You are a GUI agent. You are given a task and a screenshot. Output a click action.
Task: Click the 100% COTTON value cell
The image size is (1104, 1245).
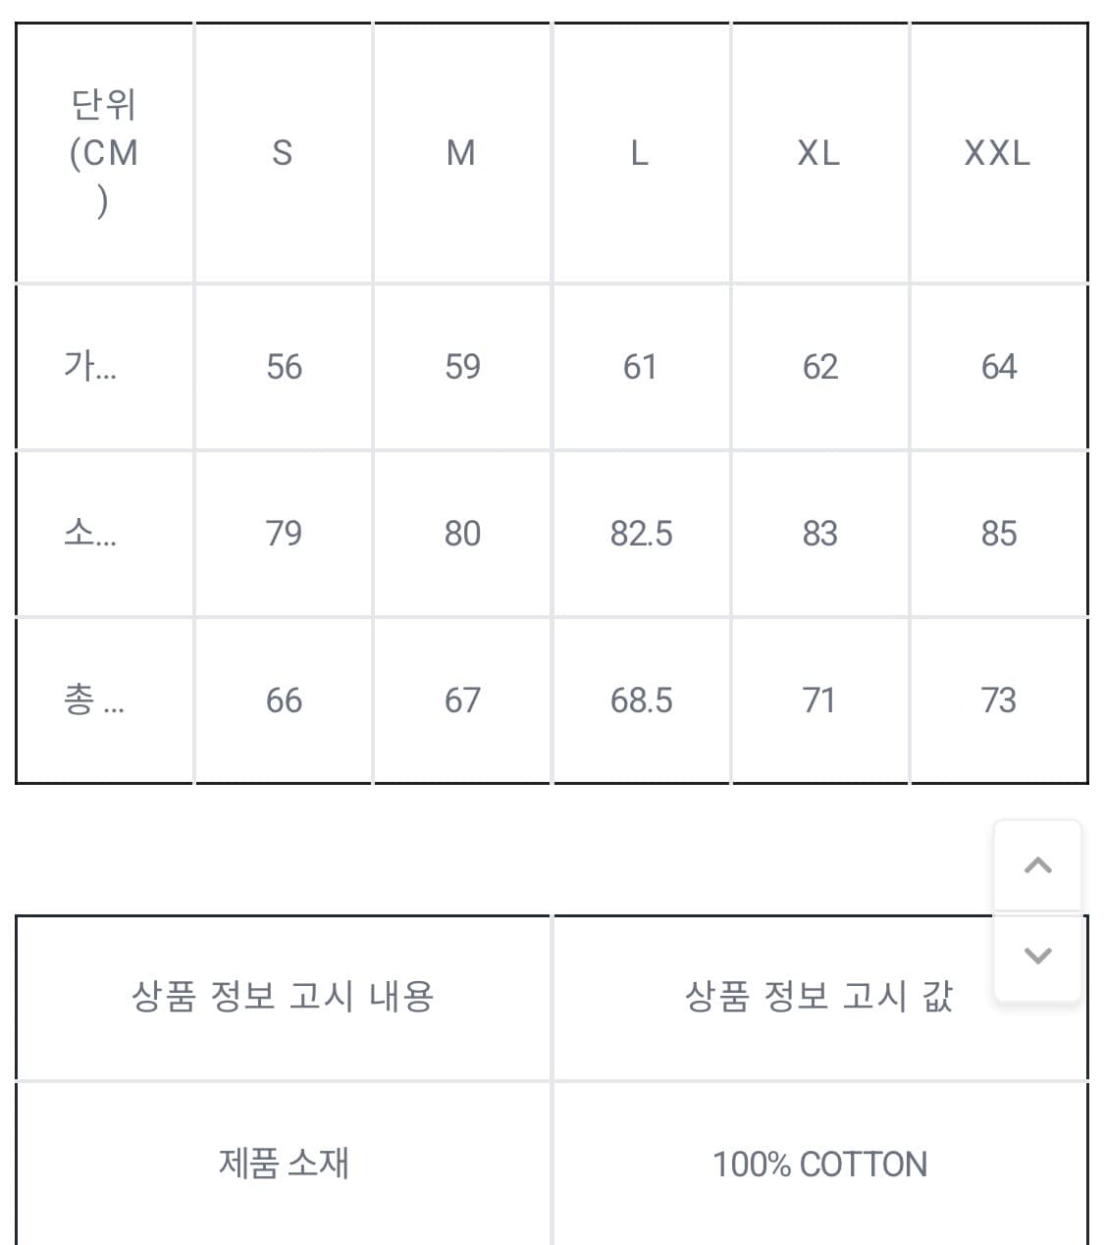819,1164
